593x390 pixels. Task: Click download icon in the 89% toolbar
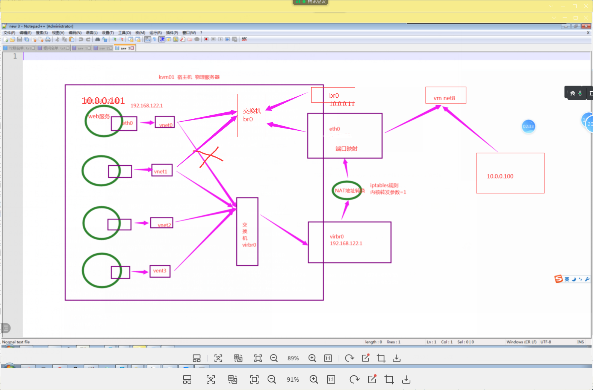pos(396,358)
